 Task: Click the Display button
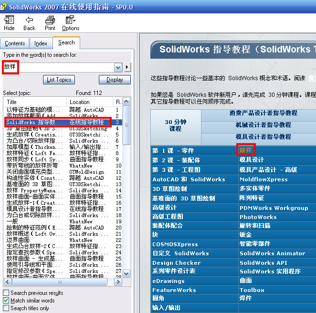[x=115, y=80]
